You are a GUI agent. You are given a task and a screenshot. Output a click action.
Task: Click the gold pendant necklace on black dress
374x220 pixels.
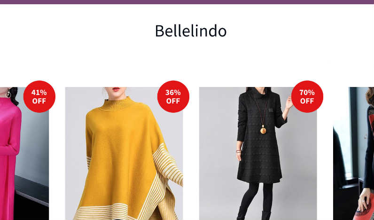[x=263, y=131]
